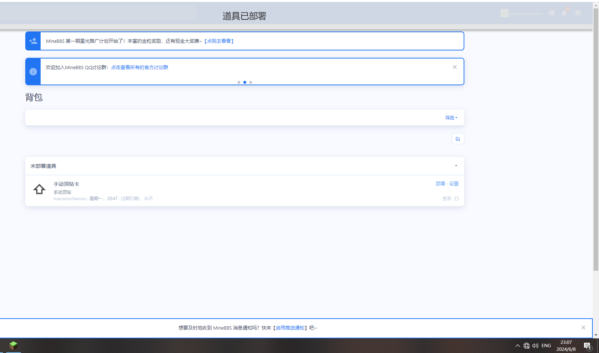Viewport: 599px width, 353px height.
Task: Click 部署 to deploy the 手动顶贴卡
Action: click(440, 184)
